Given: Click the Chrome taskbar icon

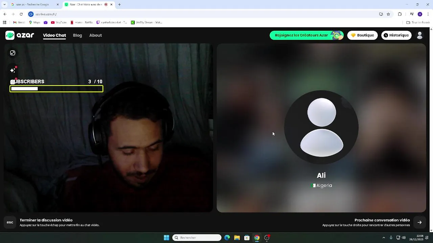Looking at the screenshot, I should point(257,238).
